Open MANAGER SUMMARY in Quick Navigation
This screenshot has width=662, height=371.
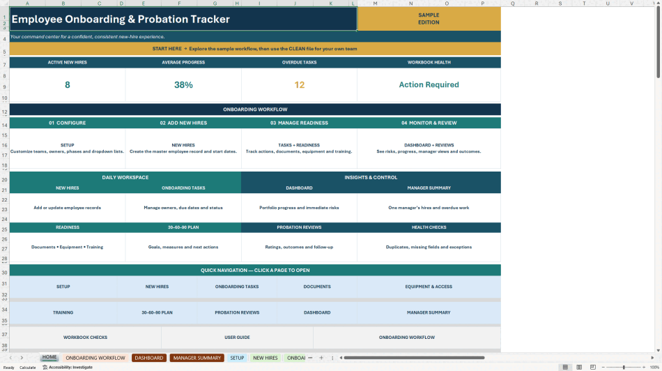tap(429, 312)
